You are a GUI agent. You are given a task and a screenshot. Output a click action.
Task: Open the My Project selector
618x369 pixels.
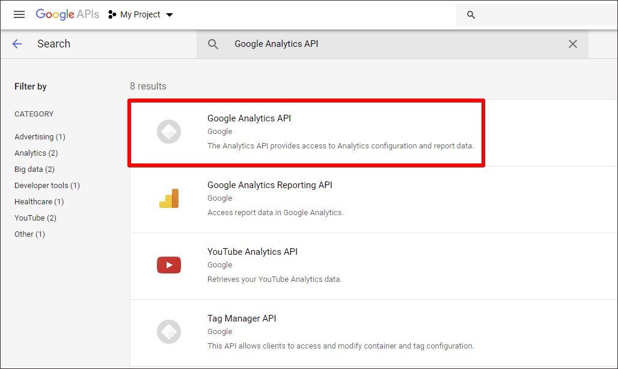point(141,14)
